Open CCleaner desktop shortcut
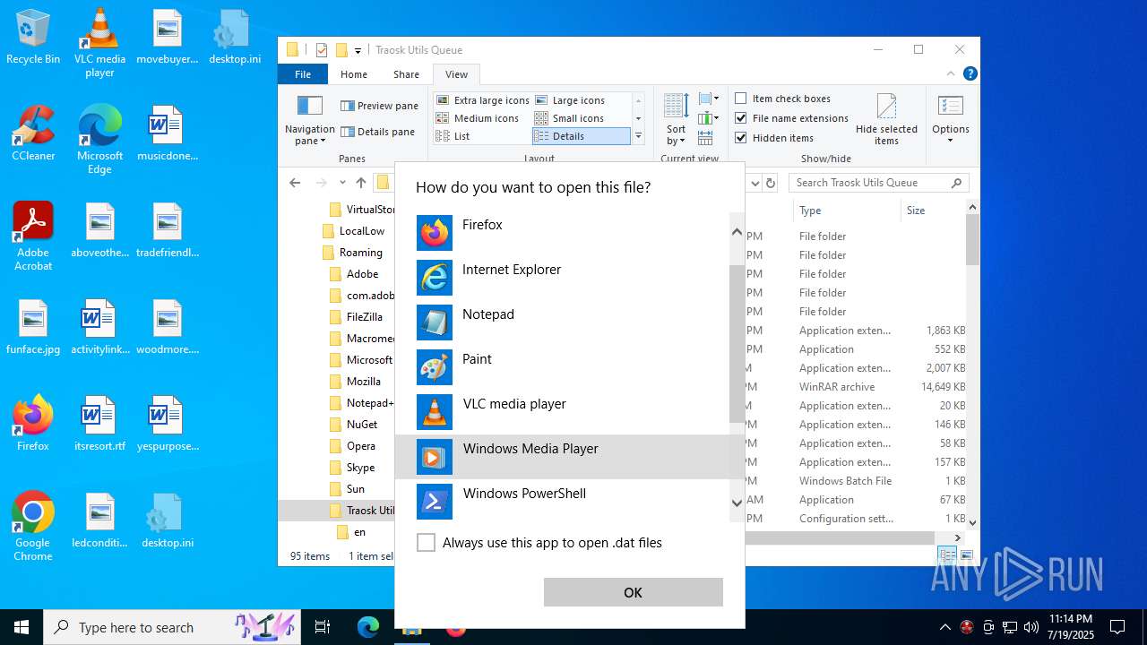 point(33,133)
